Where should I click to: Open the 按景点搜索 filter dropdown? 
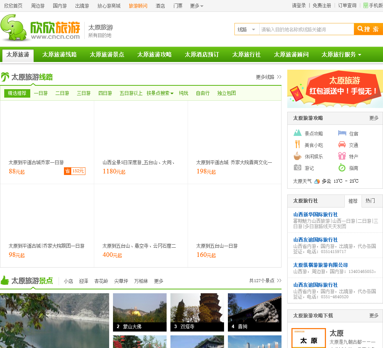tap(160, 93)
